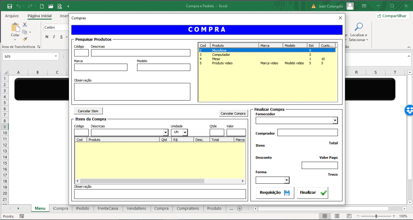The width and height of the screenshot is (413, 220).
Task: Expand the Forma payment dropdown
Action: 286,180
